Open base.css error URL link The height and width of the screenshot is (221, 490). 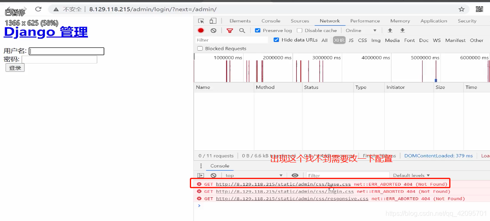point(284,184)
